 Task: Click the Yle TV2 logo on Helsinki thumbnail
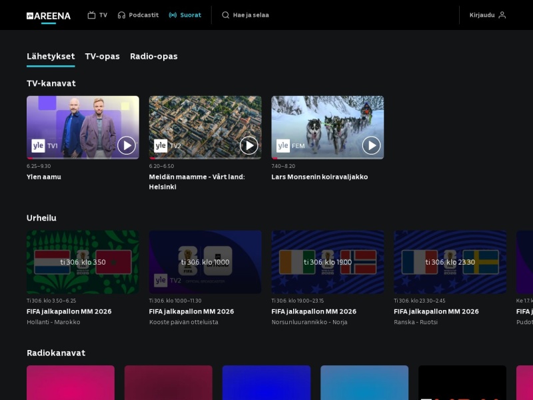point(167,146)
